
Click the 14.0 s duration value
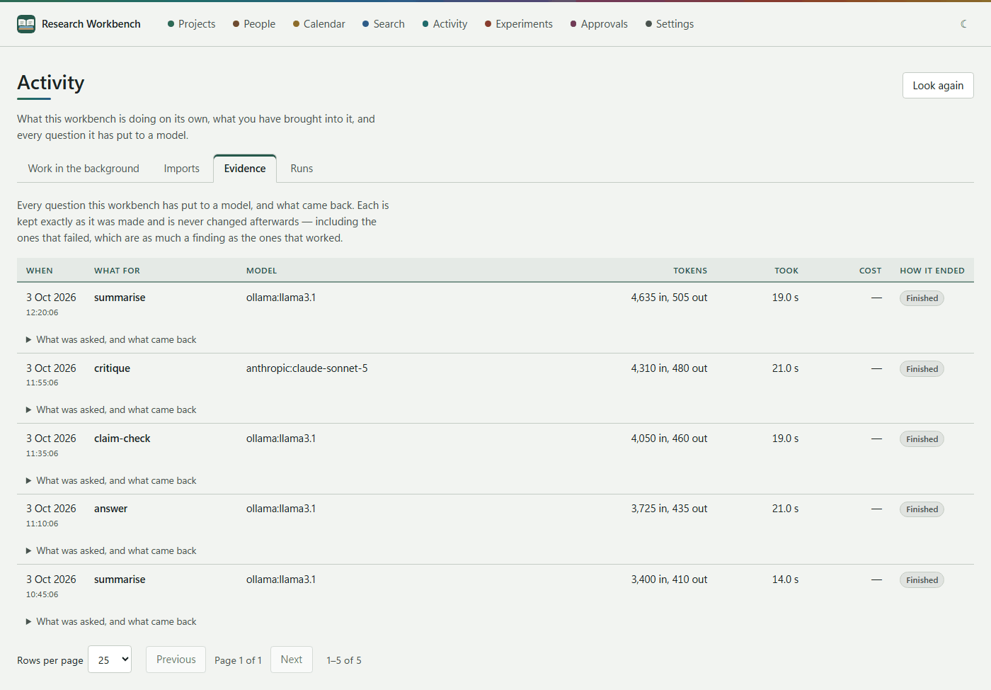click(x=785, y=579)
